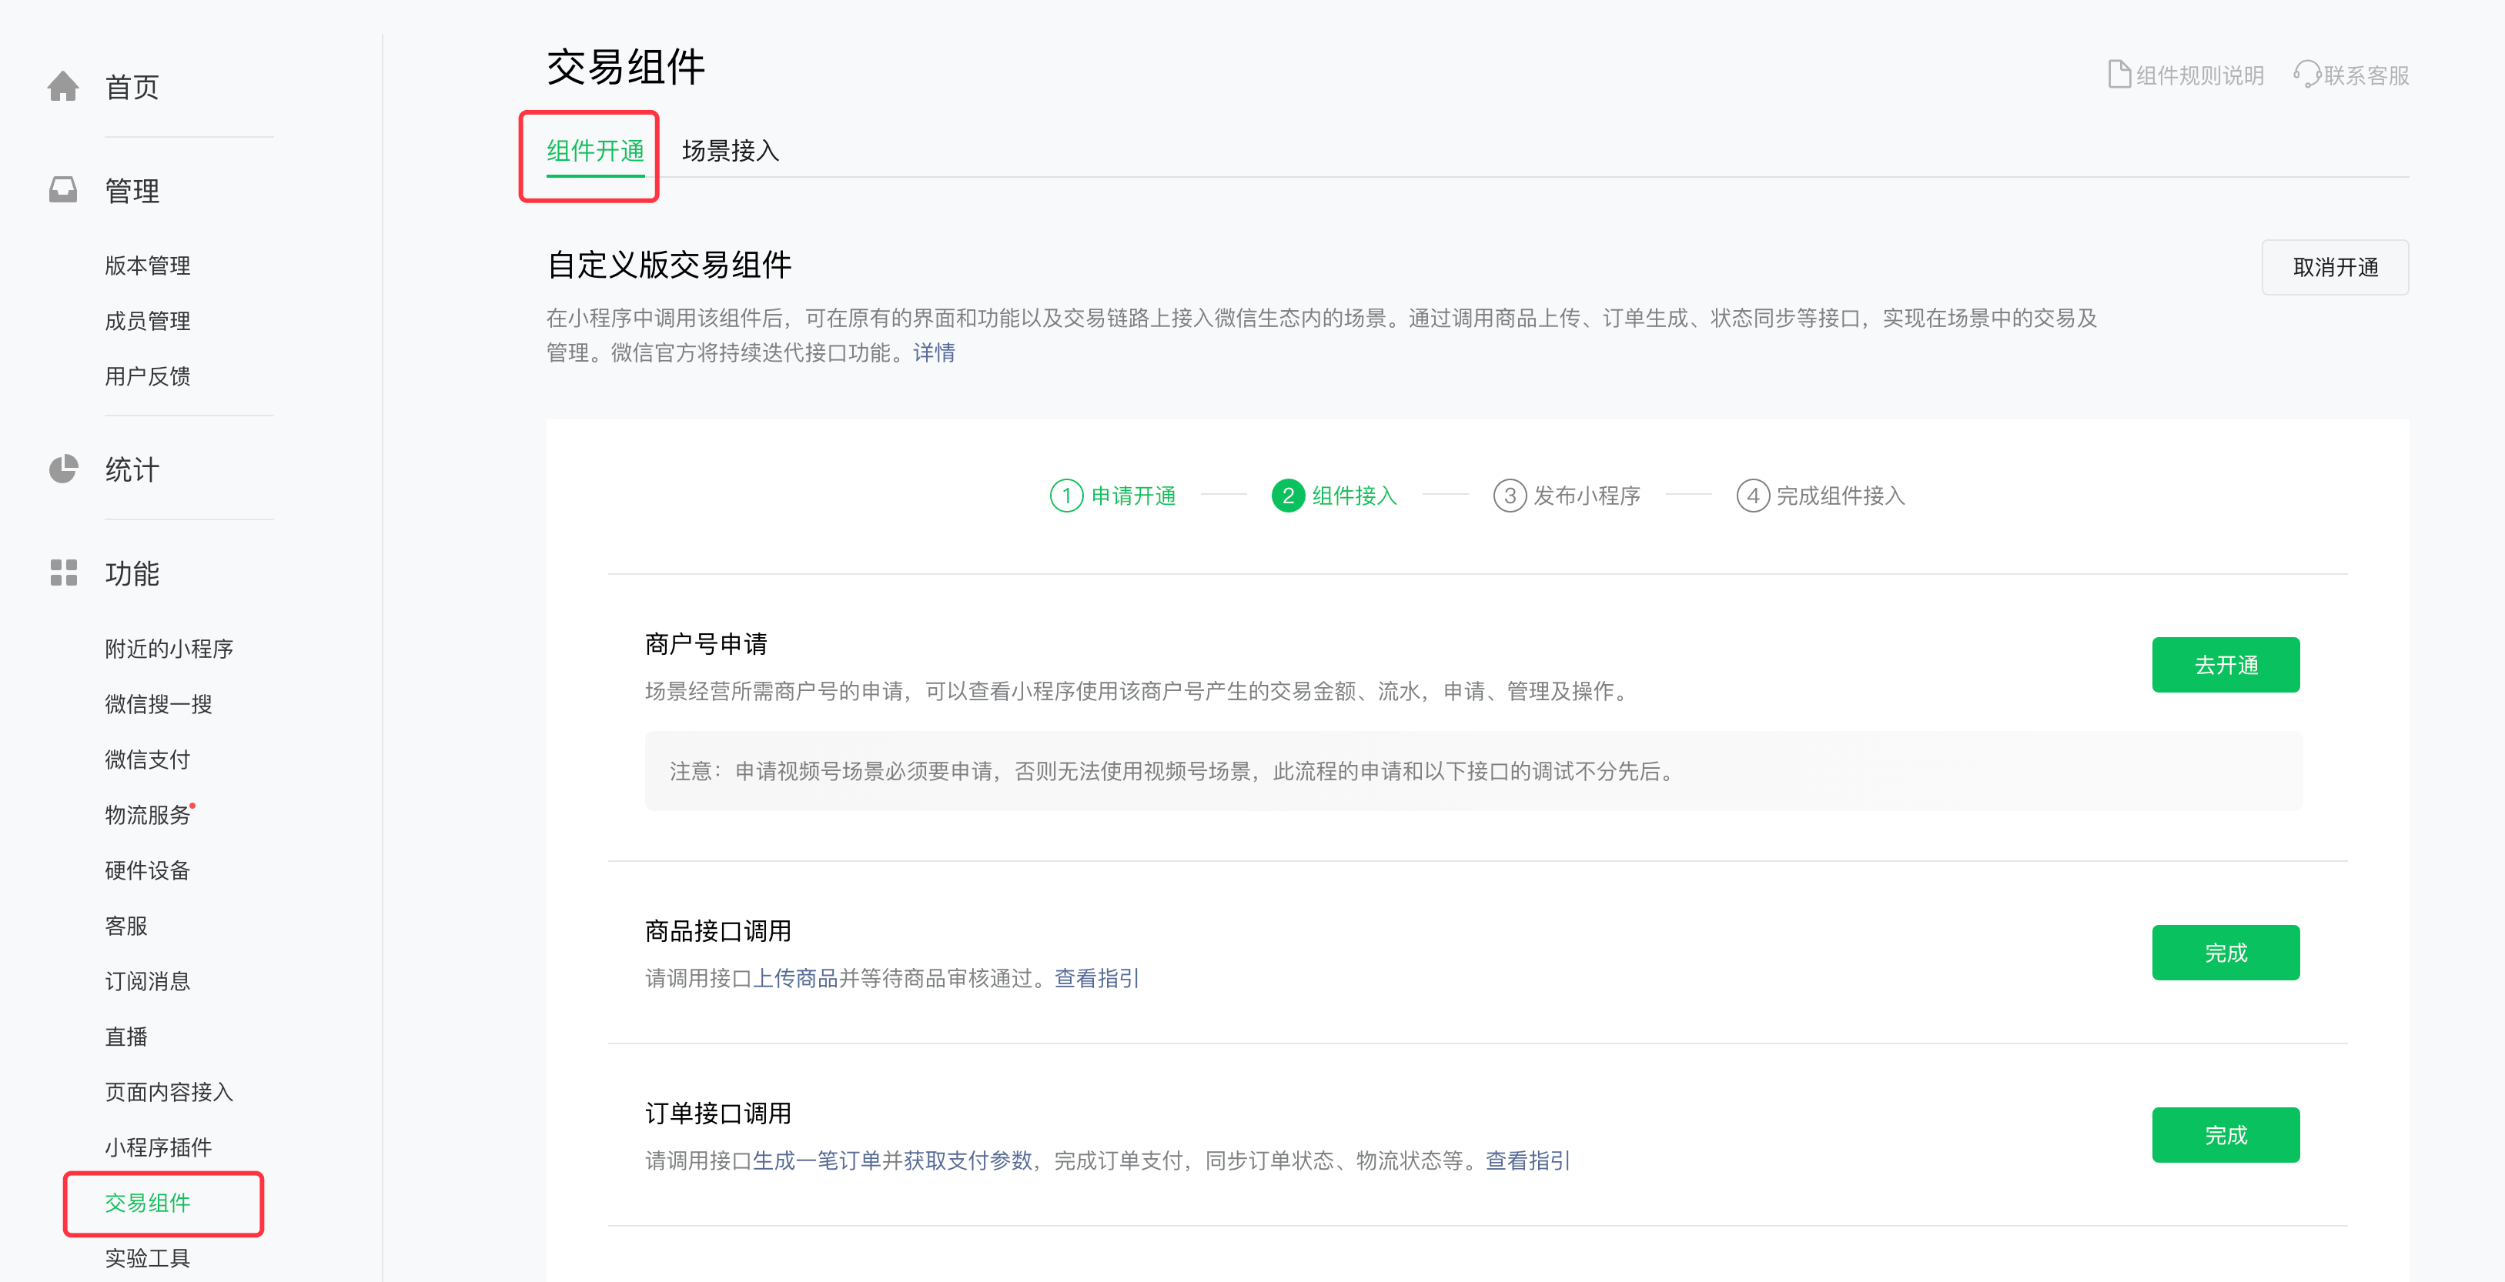The height and width of the screenshot is (1282, 2505).
Task: Open the 上传商品 link
Action: point(795,978)
